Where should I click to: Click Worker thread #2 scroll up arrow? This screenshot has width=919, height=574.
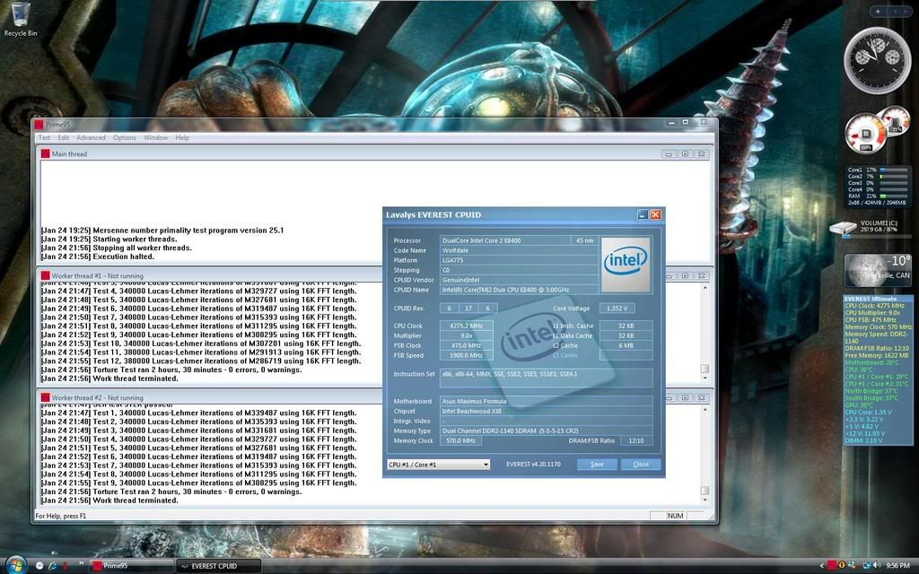click(x=705, y=409)
